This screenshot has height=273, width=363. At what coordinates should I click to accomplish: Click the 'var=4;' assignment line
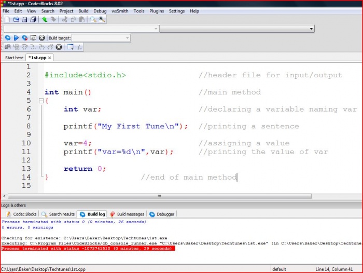click(x=78, y=143)
